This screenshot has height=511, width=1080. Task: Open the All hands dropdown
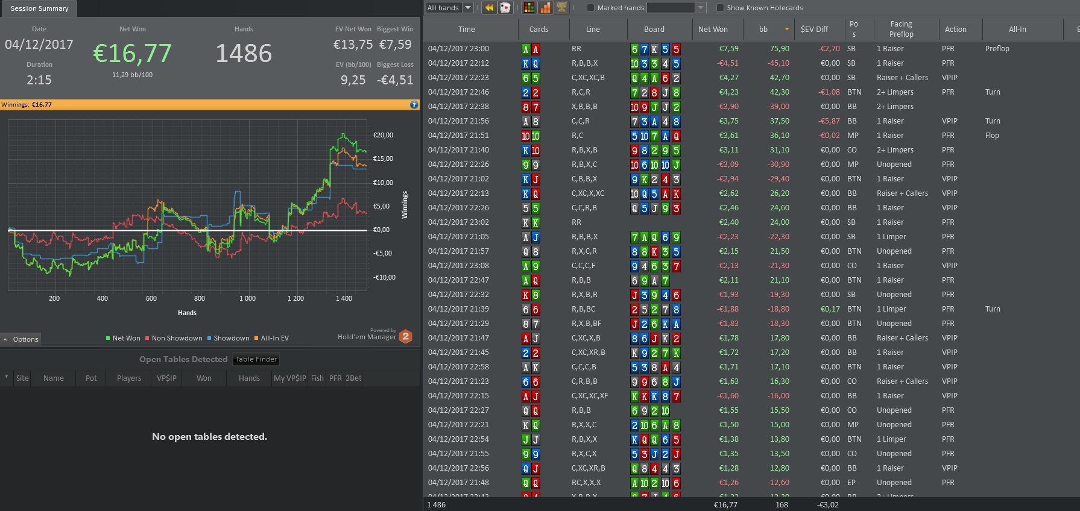pyautogui.click(x=449, y=8)
